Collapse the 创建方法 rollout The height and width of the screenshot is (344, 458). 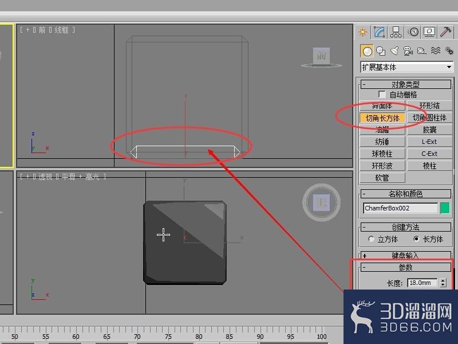pyautogui.click(x=406, y=227)
